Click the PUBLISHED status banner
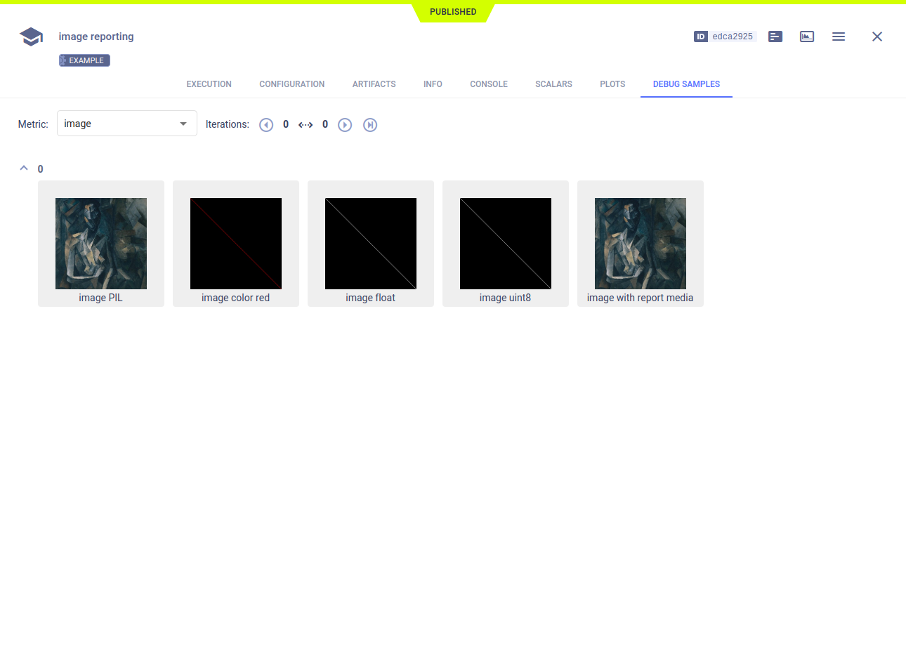 click(453, 11)
